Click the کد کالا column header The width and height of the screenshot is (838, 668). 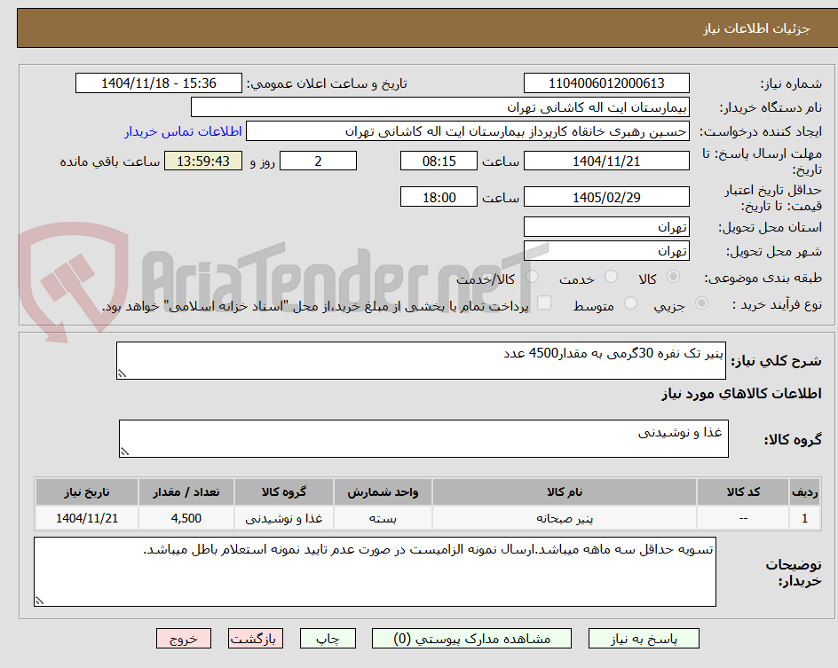click(x=743, y=491)
